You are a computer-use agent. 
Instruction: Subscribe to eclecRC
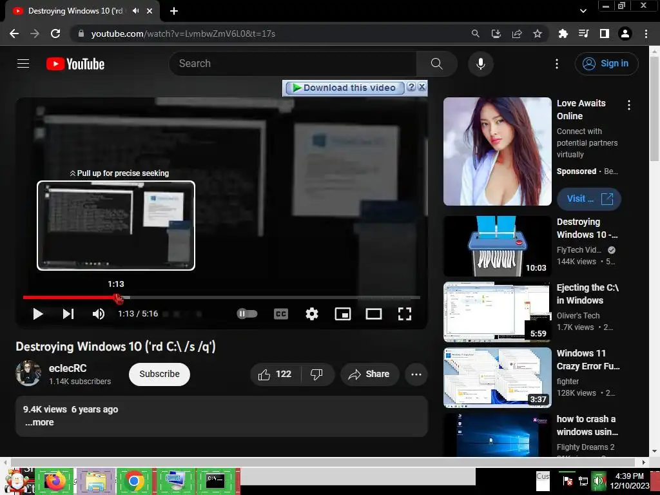[160, 374]
